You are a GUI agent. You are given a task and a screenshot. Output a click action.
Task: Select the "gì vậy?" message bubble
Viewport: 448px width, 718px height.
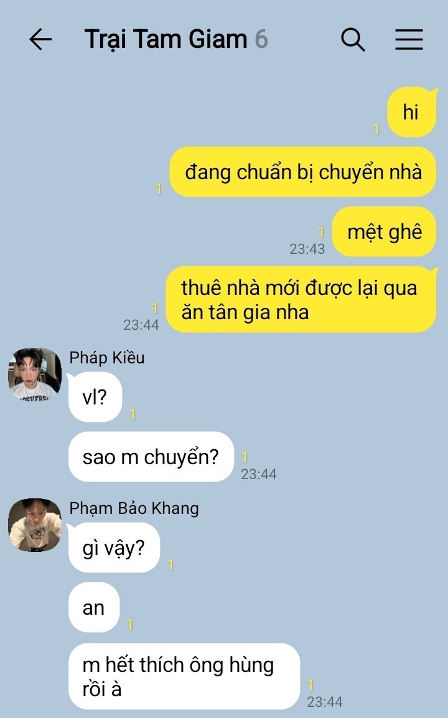click(x=114, y=548)
